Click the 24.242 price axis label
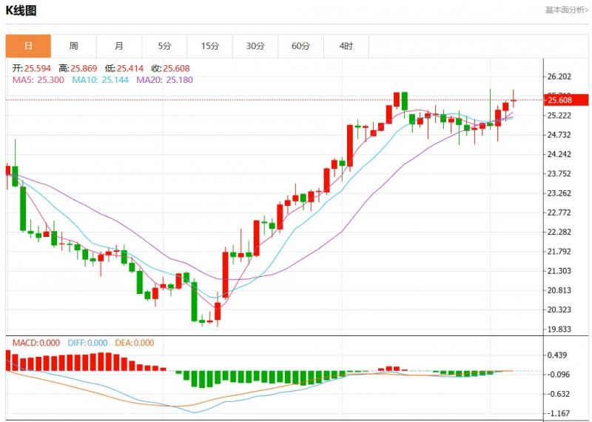This screenshot has height=422, width=592. [559, 154]
